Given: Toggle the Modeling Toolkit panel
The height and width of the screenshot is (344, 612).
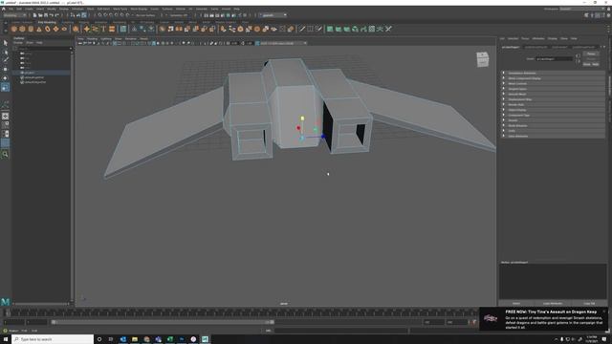Looking at the screenshot, I should coord(586,15).
